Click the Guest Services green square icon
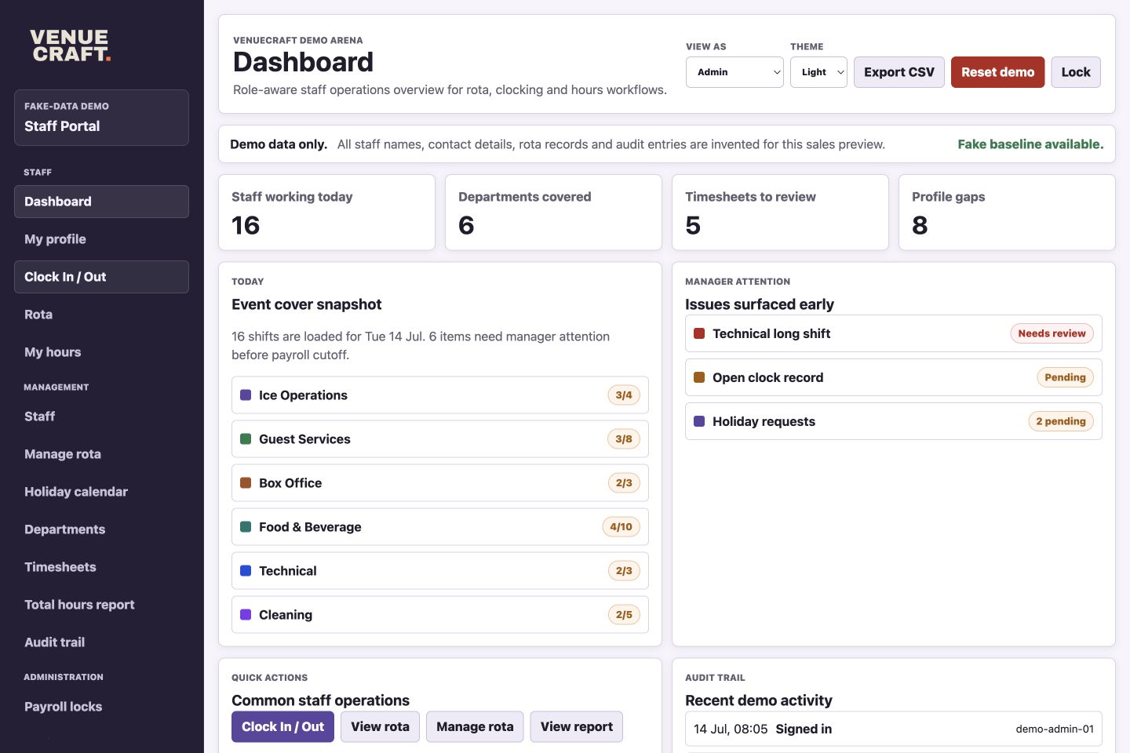This screenshot has height=753, width=1130. click(246, 439)
